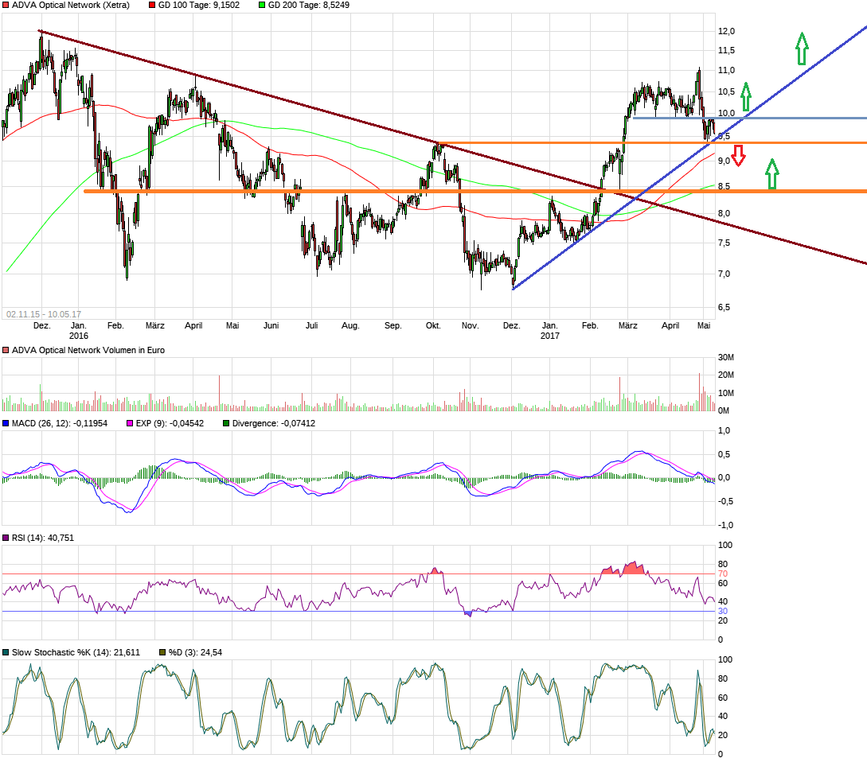867x762 pixels.
Task: Click the '11,0' price axis value
Action: (x=727, y=70)
